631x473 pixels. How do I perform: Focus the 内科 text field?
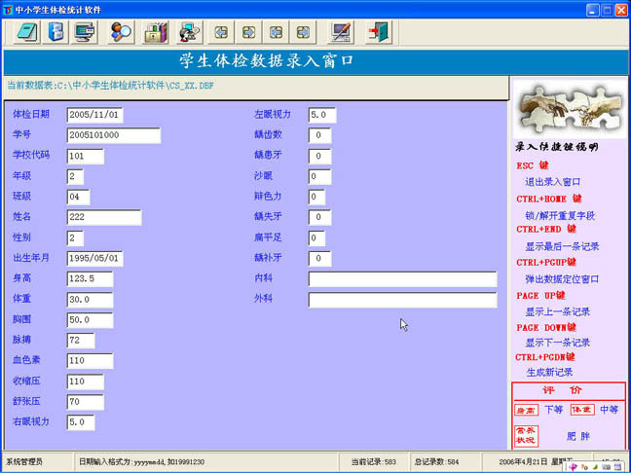tap(402, 279)
